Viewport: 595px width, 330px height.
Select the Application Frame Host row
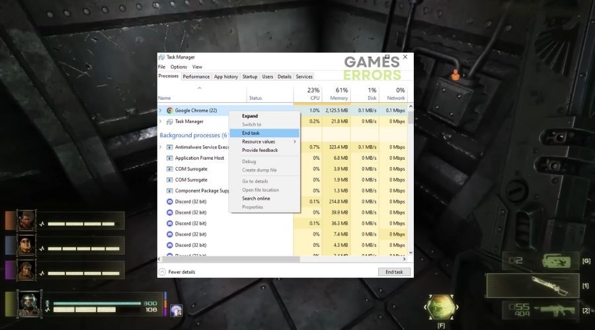coord(282,158)
